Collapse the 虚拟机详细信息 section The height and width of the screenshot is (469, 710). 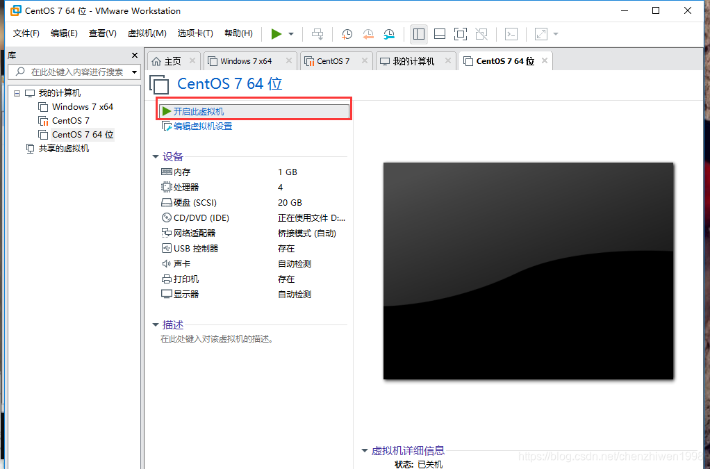coord(364,450)
